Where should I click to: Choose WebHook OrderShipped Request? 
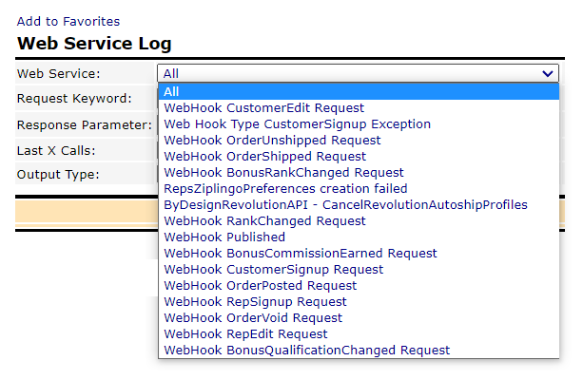(359, 157)
